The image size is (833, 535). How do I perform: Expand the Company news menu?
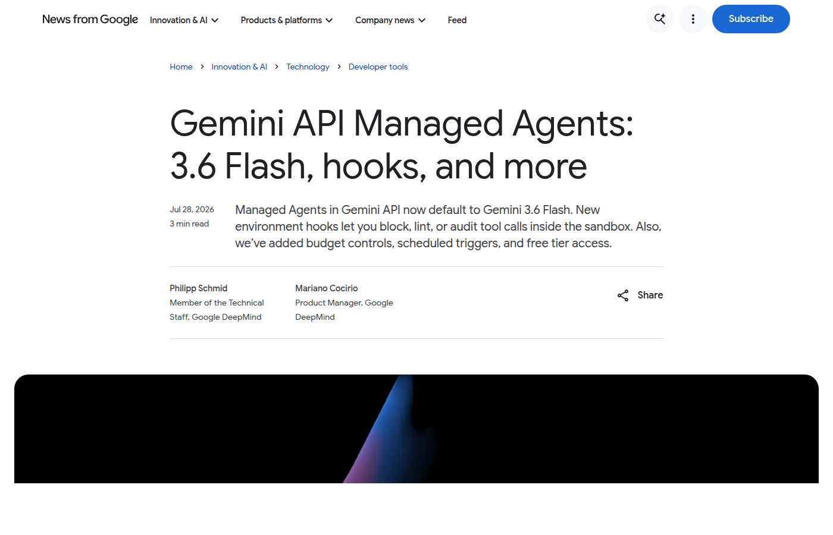[390, 20]
